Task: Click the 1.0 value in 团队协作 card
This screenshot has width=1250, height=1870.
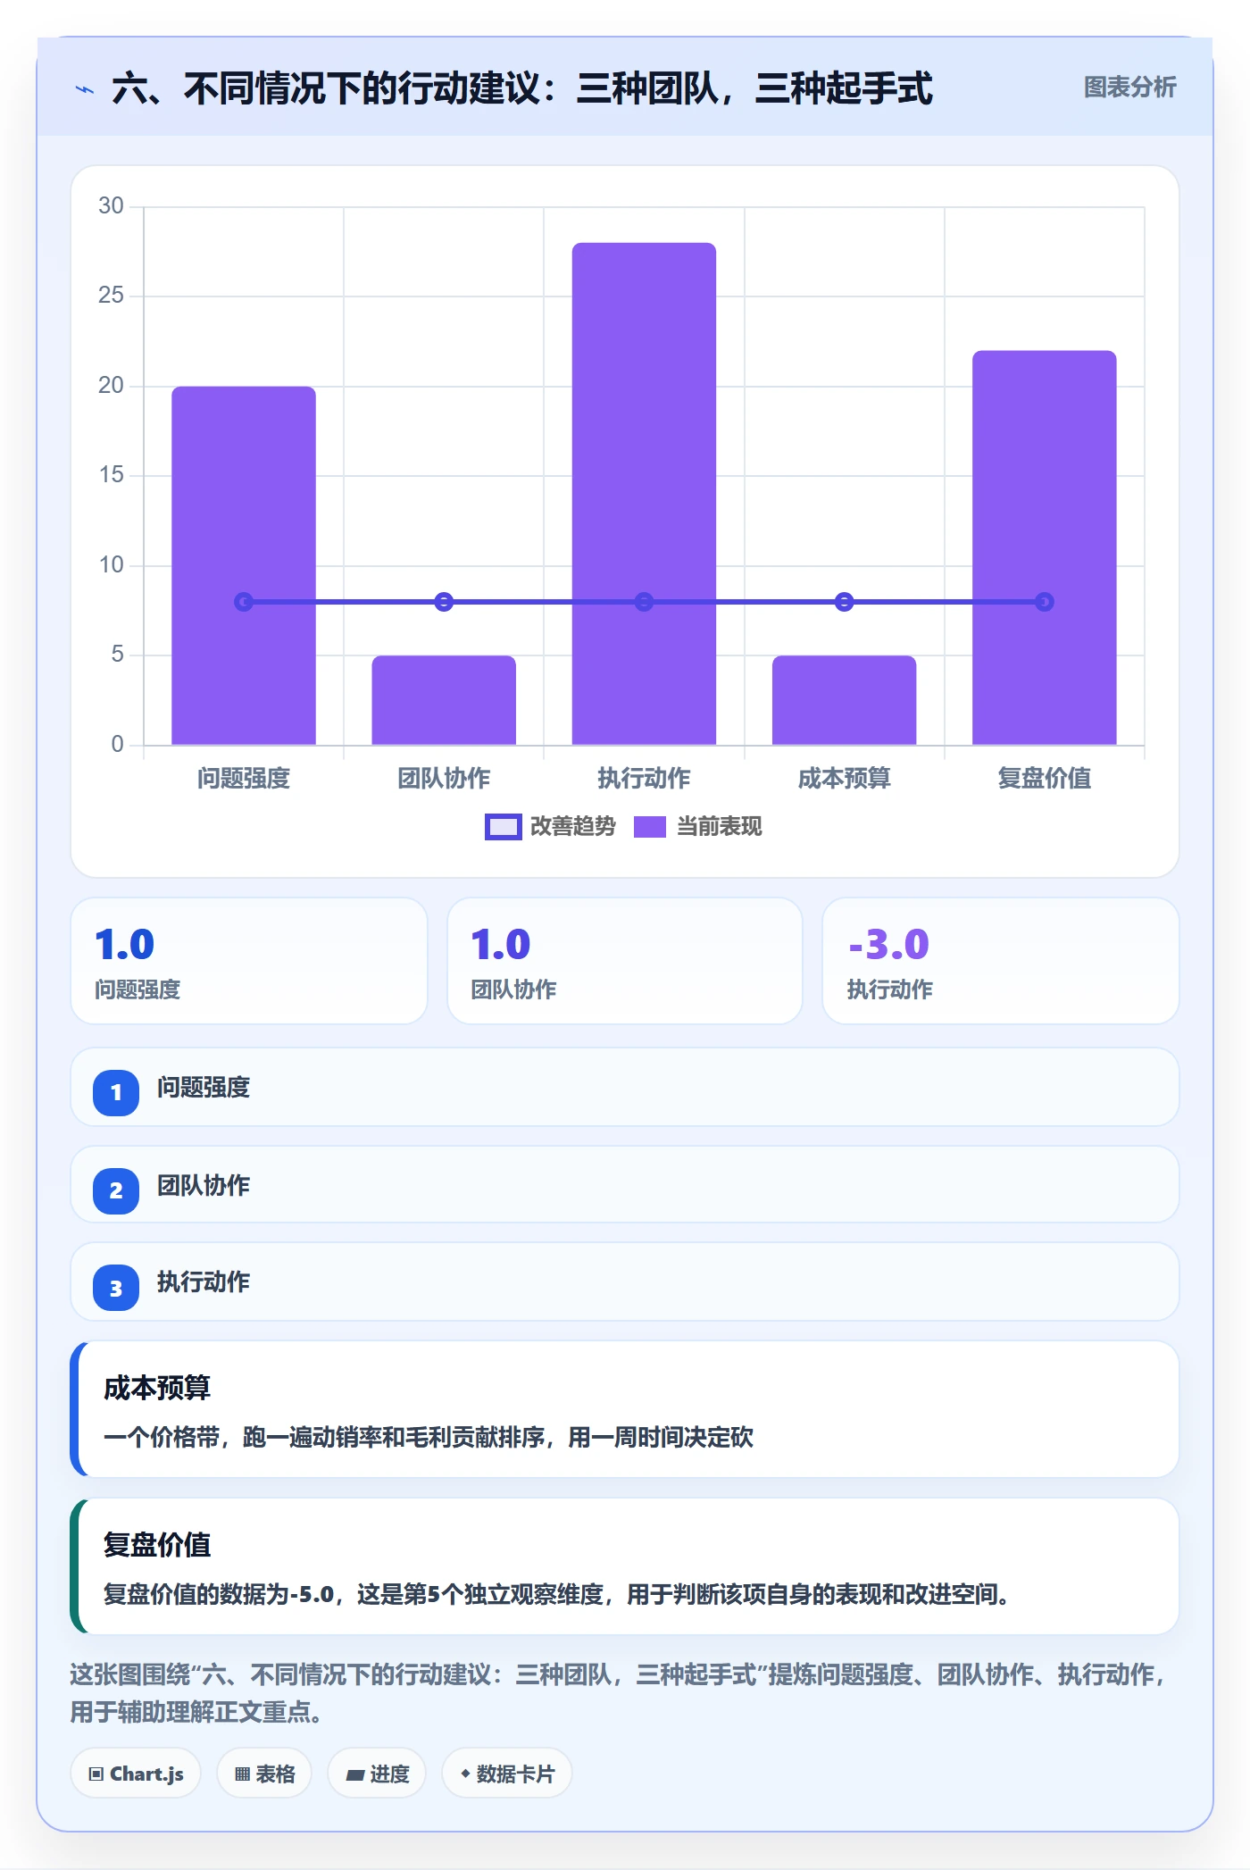Action: (501, 945)
